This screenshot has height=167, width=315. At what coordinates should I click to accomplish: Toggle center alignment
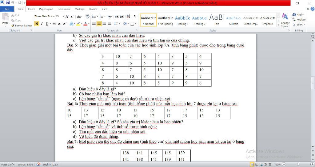coord(99,24)
